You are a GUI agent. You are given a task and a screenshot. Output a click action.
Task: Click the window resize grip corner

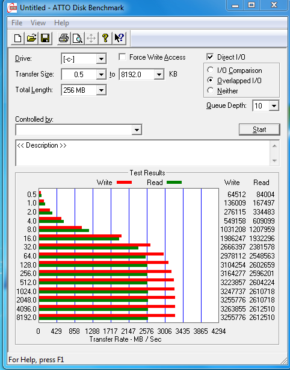(x=285, y=361)
